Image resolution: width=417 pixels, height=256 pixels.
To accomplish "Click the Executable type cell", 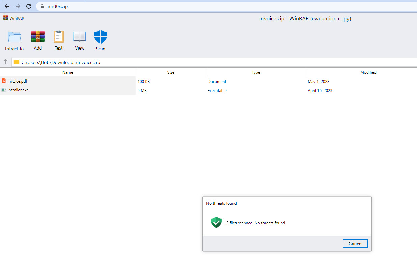I will 217,91.
